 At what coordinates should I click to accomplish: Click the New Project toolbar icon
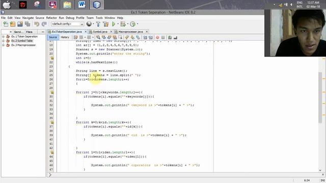13,24
